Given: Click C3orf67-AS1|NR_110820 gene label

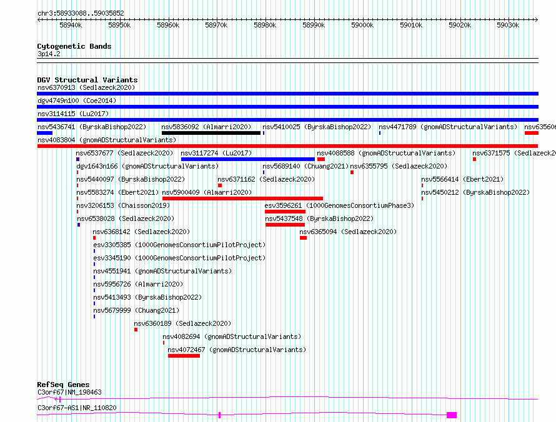Looking at the screenshot, I should (x=77, y=408).
